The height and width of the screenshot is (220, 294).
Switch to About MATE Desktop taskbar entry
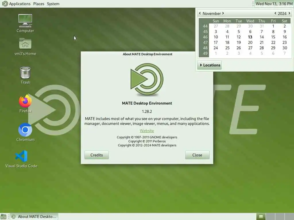coord(34,217)
